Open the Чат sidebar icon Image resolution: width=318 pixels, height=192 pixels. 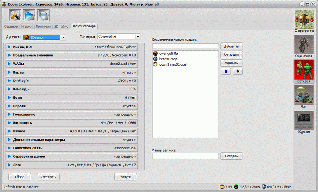pyautogui.click(x=304, y=95)
